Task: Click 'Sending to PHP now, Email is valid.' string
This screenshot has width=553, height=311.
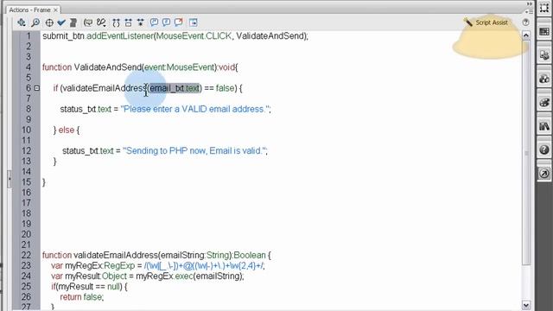Action: pyautogui.click(x=194, y=151)
